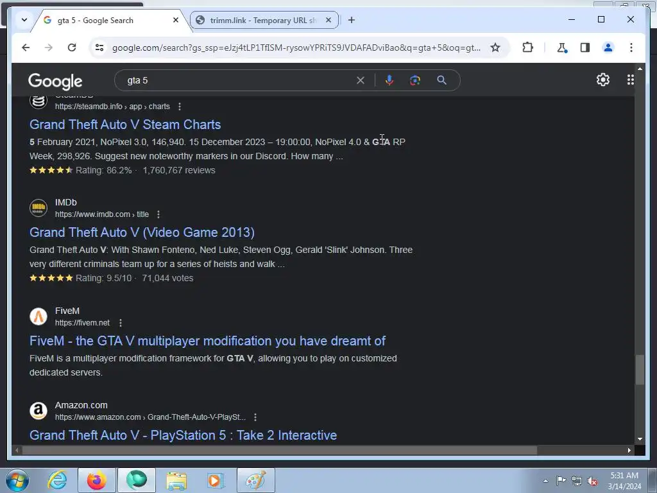
Task: Launch Firefox from taskbar
Action: [96, 480]
